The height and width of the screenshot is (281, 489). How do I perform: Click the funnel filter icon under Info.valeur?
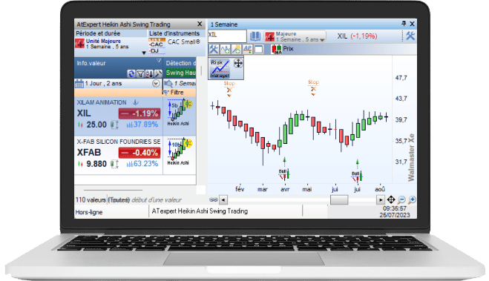point(140,74)
